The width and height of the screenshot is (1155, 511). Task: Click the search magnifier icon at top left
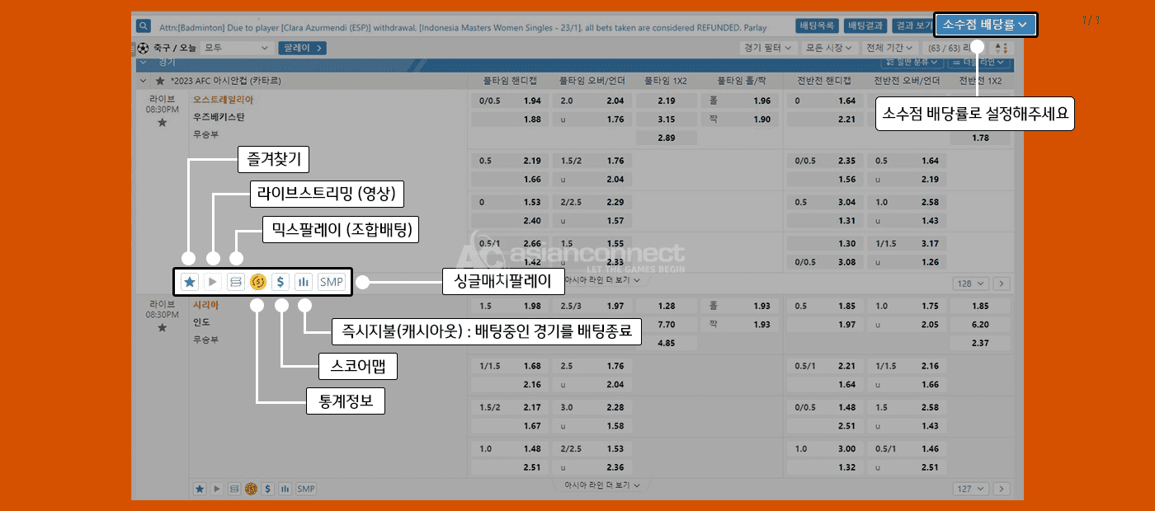coord(144,26)
